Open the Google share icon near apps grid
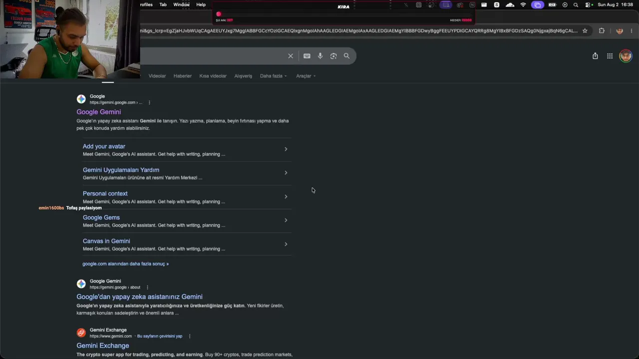Image resolution: width=639 pixels, height=359 pixels. tap(595, 56)
